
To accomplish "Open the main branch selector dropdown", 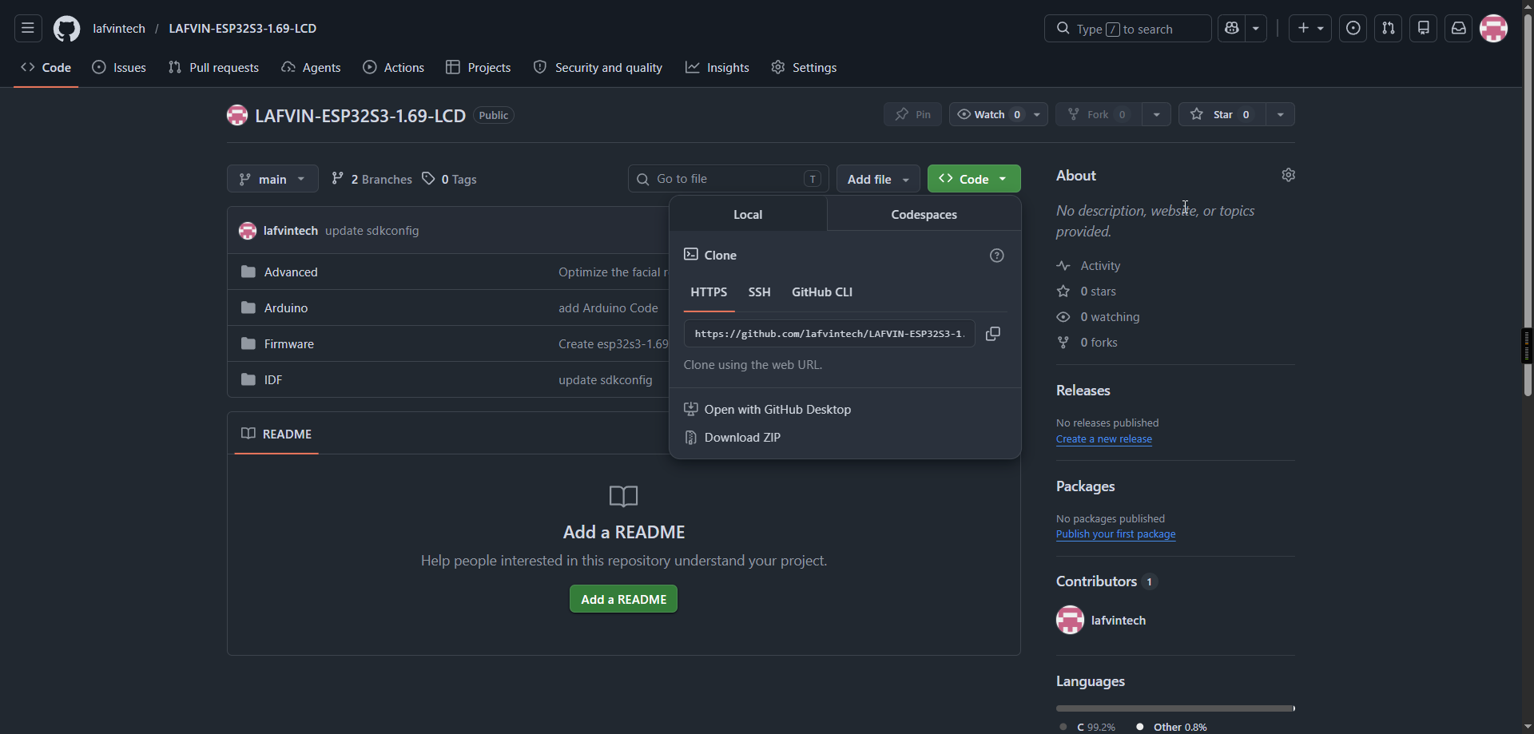I will pyautogui.click(x=272, y=179).
